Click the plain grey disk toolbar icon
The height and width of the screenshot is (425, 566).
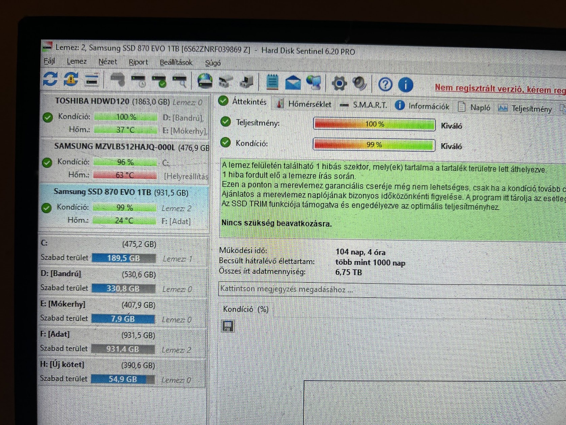(x=117, y=80)
